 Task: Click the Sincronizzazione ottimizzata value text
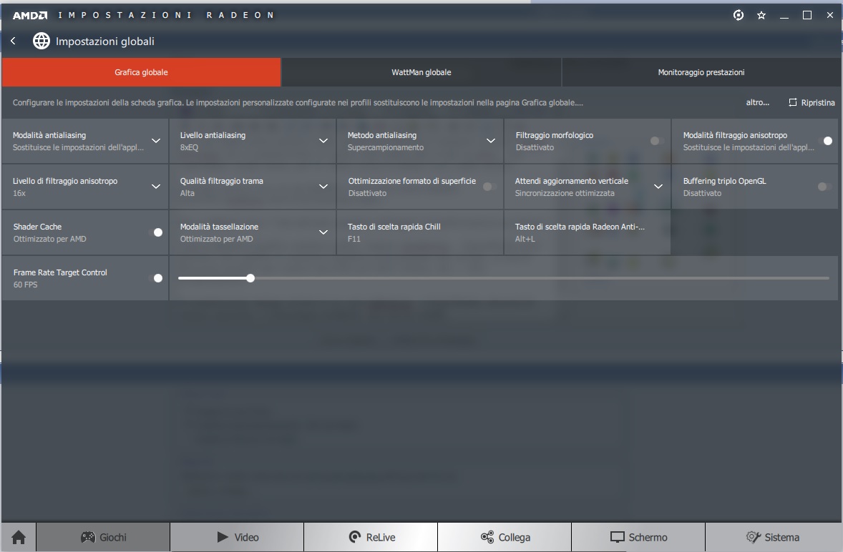click(x=565, y=193)
